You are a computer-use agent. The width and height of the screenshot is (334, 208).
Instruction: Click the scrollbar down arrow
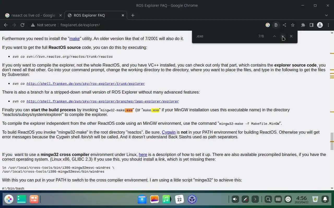[x=332, y=188]
